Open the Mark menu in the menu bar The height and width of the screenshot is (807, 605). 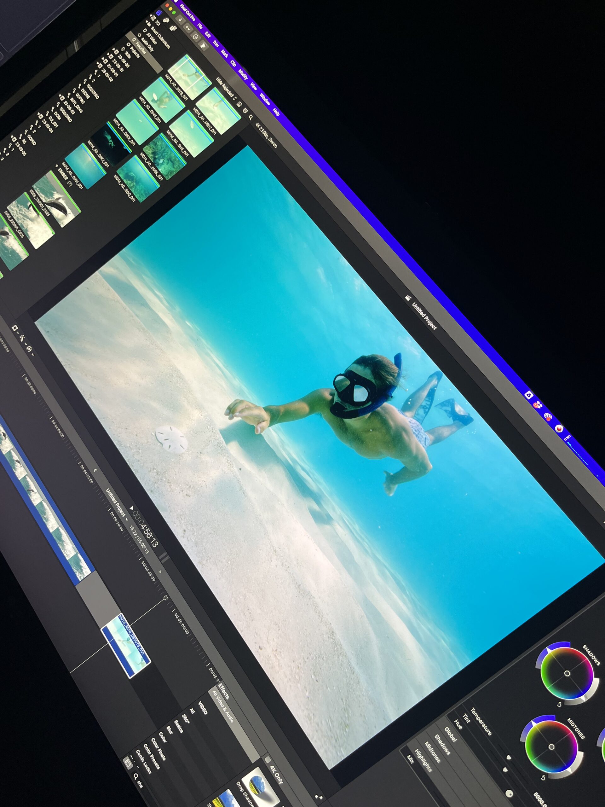(225, 54)
